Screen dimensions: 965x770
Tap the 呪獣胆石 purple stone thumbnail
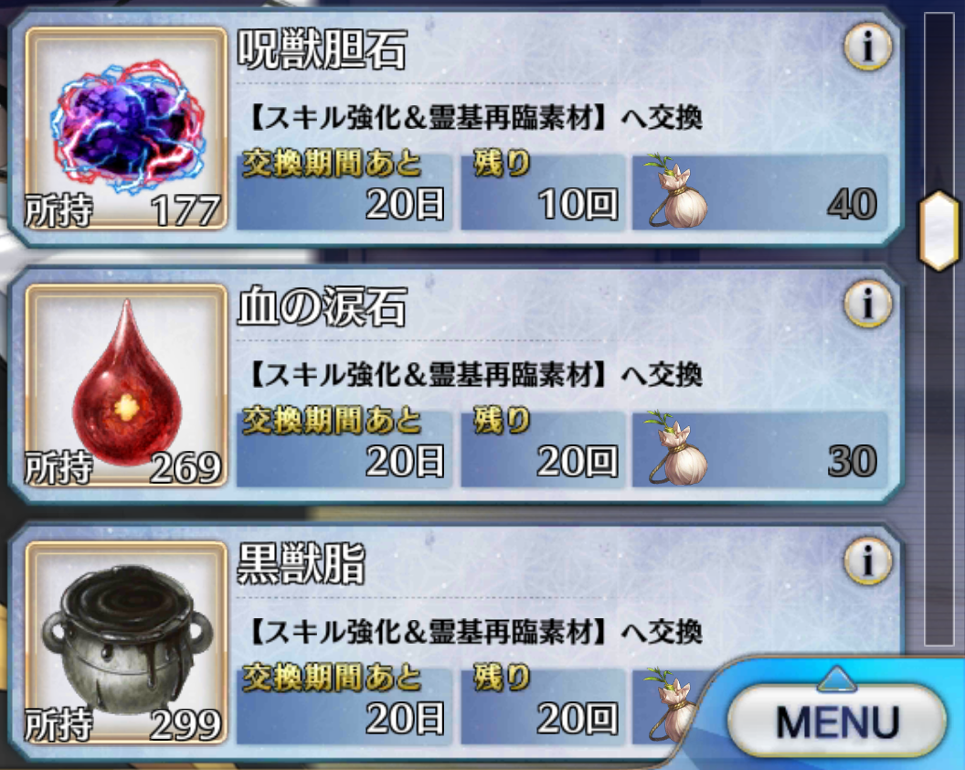pyautogui.click(x=126, y=128)
